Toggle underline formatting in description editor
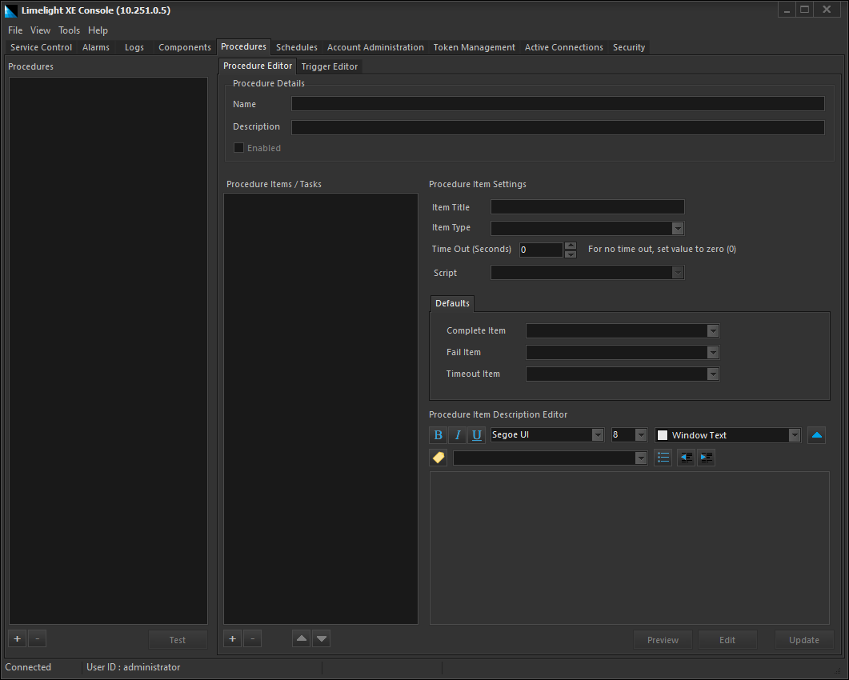The image size is (849, 680). 476,434
